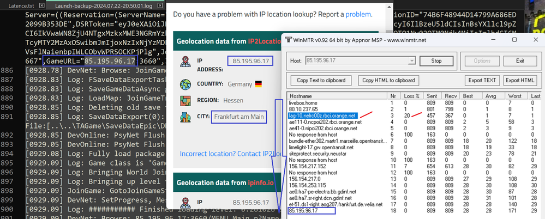Click the Export TEXT button

pyautogui.click(x=482, y=81)
